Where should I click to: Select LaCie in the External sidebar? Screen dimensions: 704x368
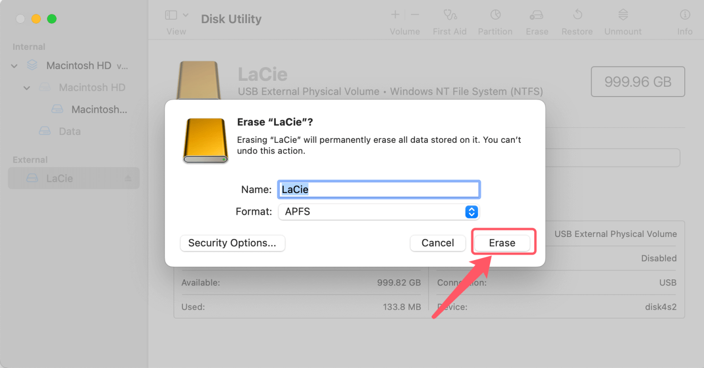pos(60,178)
